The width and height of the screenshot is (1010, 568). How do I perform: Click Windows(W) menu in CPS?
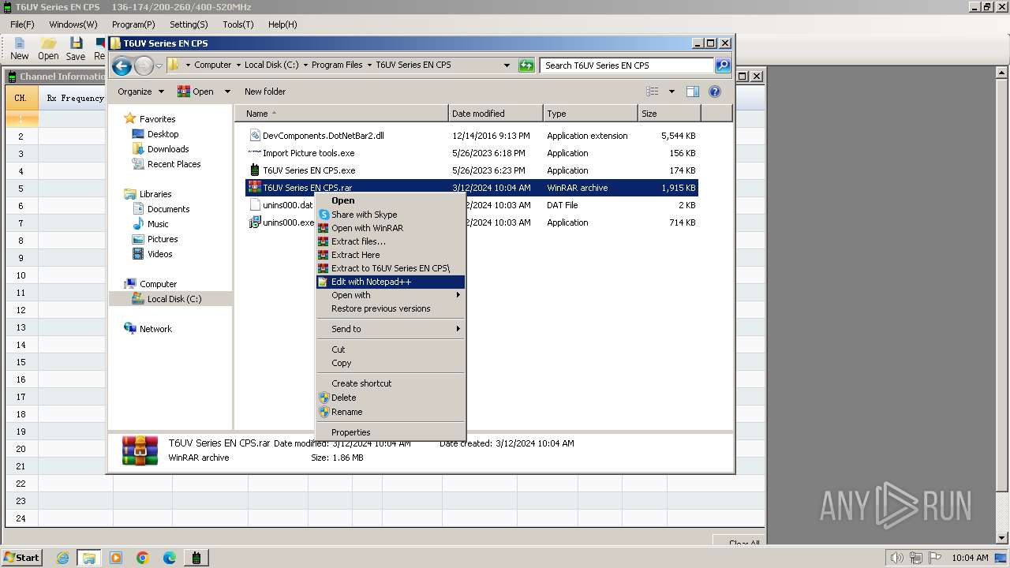click(73, 24)
